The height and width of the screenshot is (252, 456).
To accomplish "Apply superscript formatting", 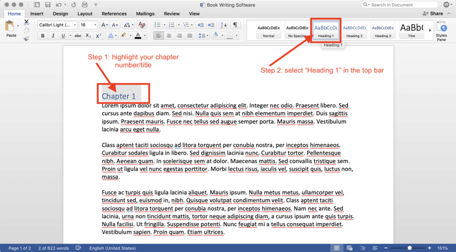I will point(99,36).
